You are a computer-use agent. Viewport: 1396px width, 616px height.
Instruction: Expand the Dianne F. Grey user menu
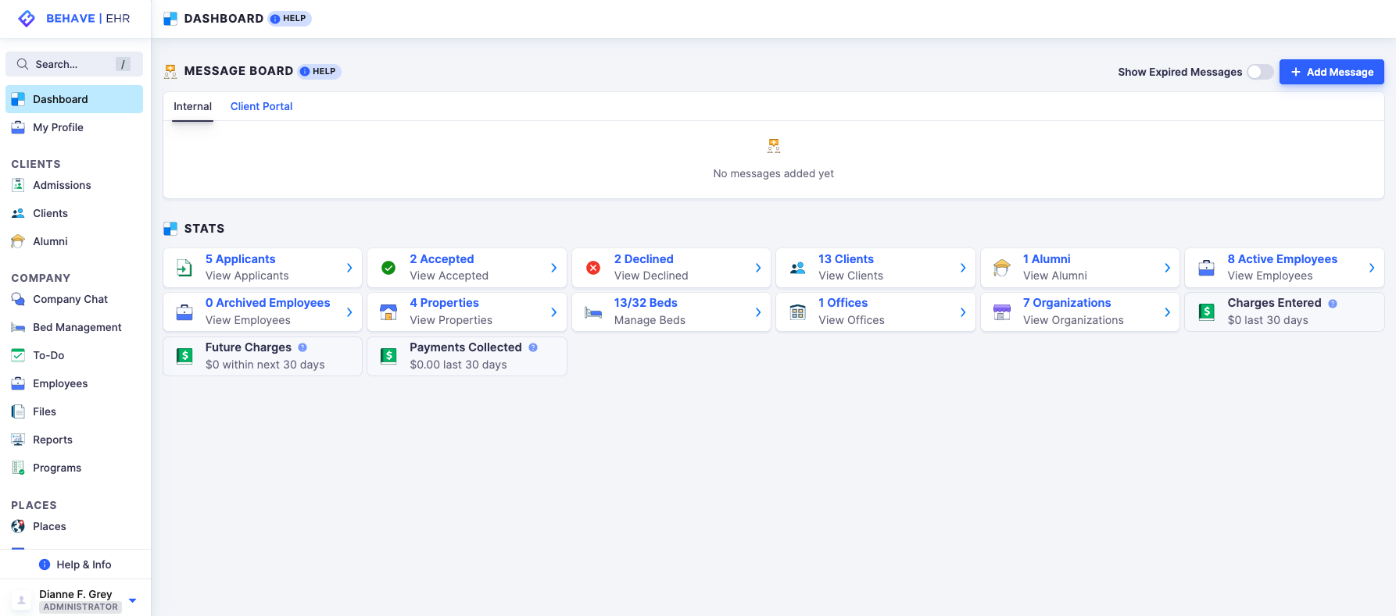click(133, 600)
